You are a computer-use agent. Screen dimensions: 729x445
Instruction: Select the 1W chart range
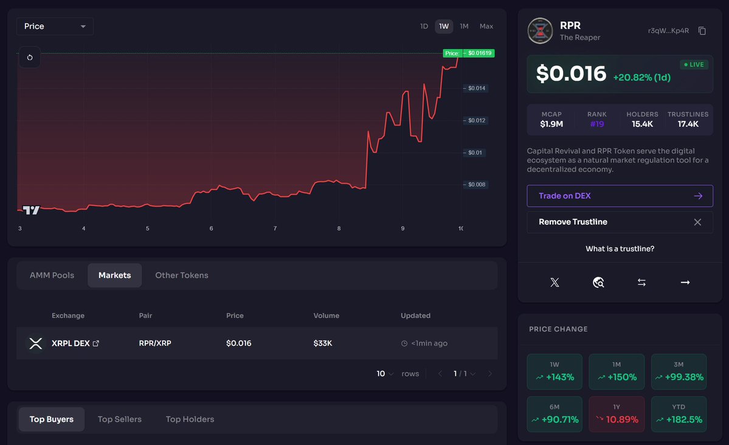[444, 27]
